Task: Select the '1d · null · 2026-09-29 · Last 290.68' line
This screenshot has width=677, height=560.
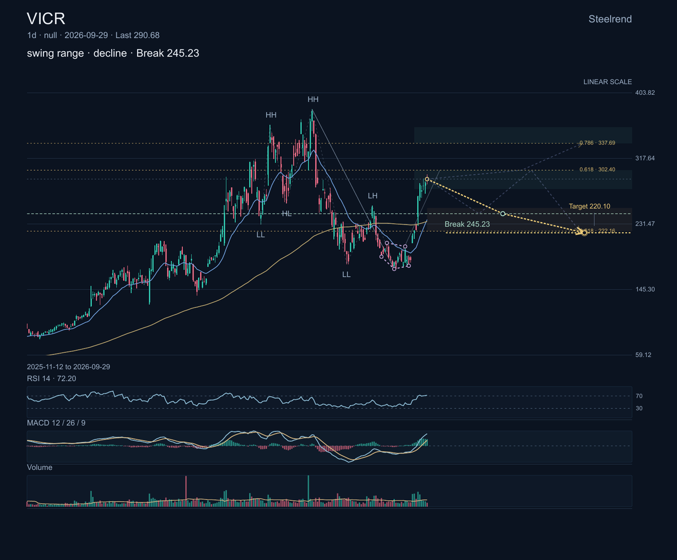Action: (93, 36)
